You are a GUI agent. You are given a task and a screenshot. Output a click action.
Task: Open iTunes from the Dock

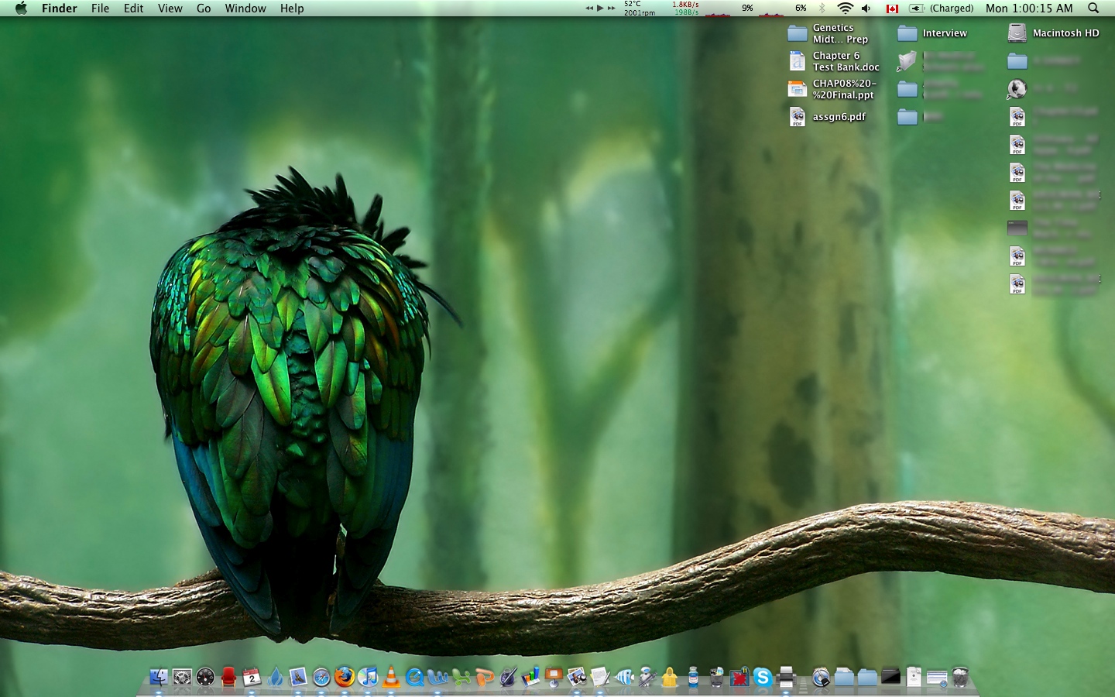coord(368,677)
